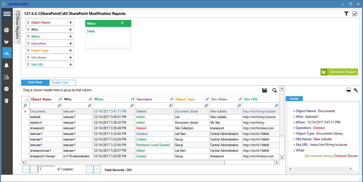Click the grid horizontal scrollbar thumb
This screenshot has height=182, width=363.
125,162
